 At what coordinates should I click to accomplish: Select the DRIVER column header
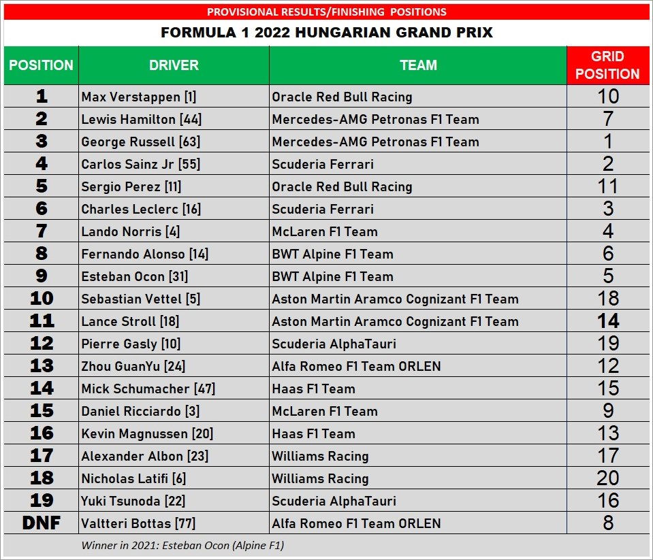(174, 65)
